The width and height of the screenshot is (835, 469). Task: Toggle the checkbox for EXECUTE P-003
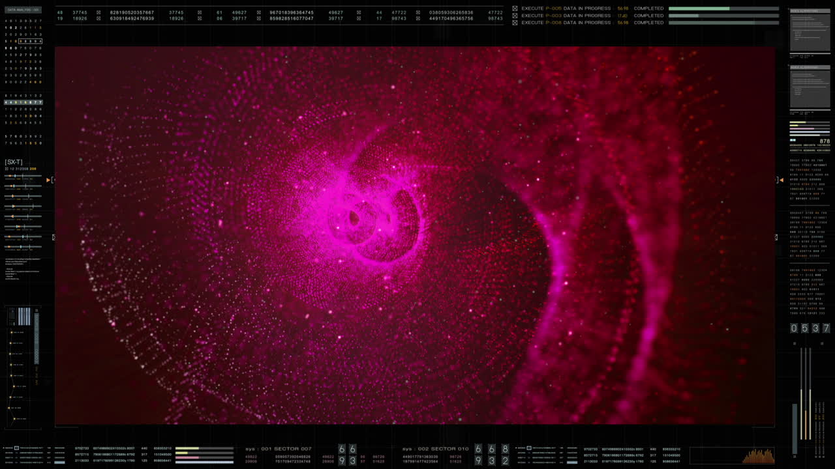point(515,15)
